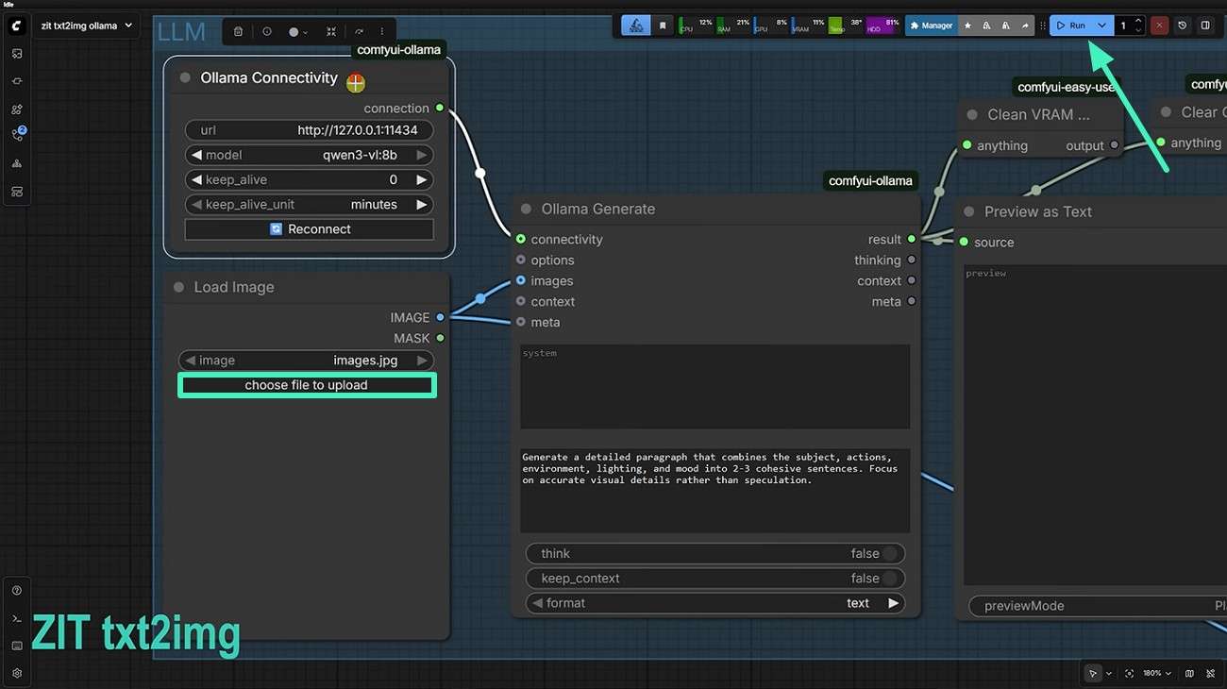Open the ComfyUI logo menu
Screen dimensions: 1227x689
click(x=17, y=25)
